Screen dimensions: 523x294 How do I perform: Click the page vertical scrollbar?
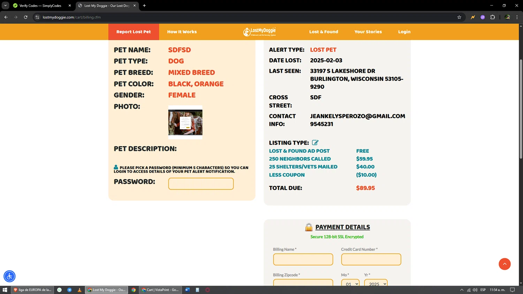(x=521, y=109)
